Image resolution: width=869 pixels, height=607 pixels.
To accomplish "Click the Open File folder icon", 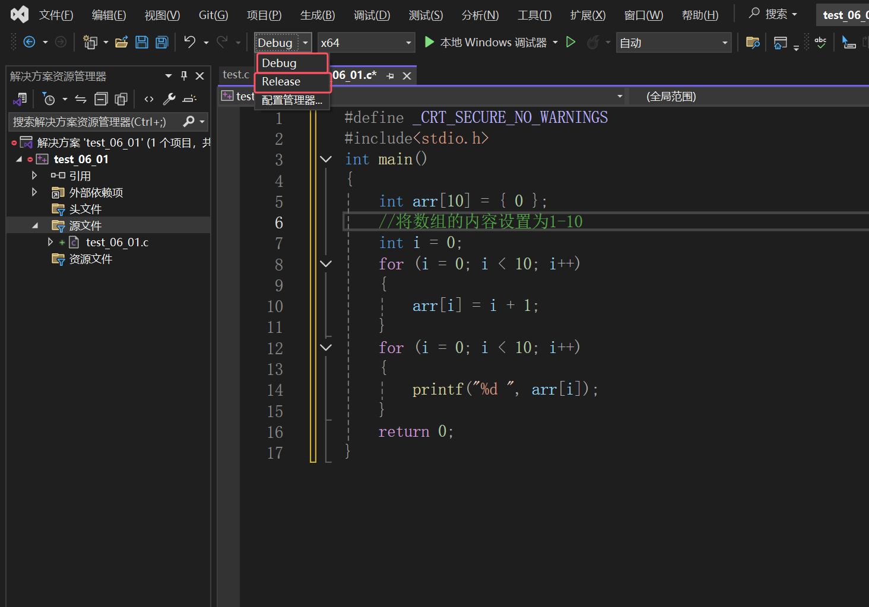I will tap(122, 42).
